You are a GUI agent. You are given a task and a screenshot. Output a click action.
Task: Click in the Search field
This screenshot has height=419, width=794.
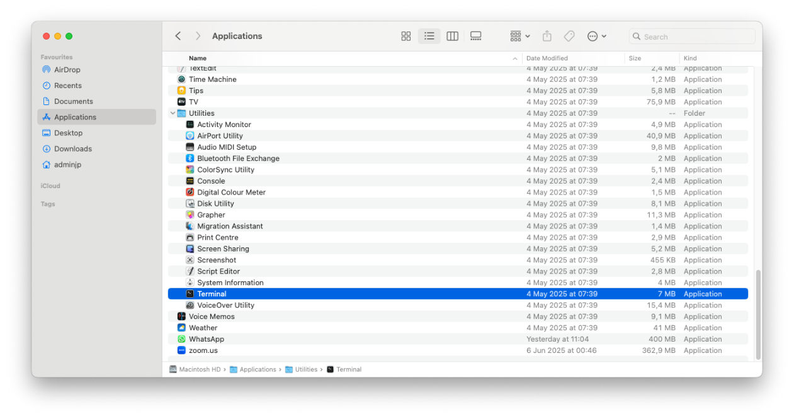point(692,36)
